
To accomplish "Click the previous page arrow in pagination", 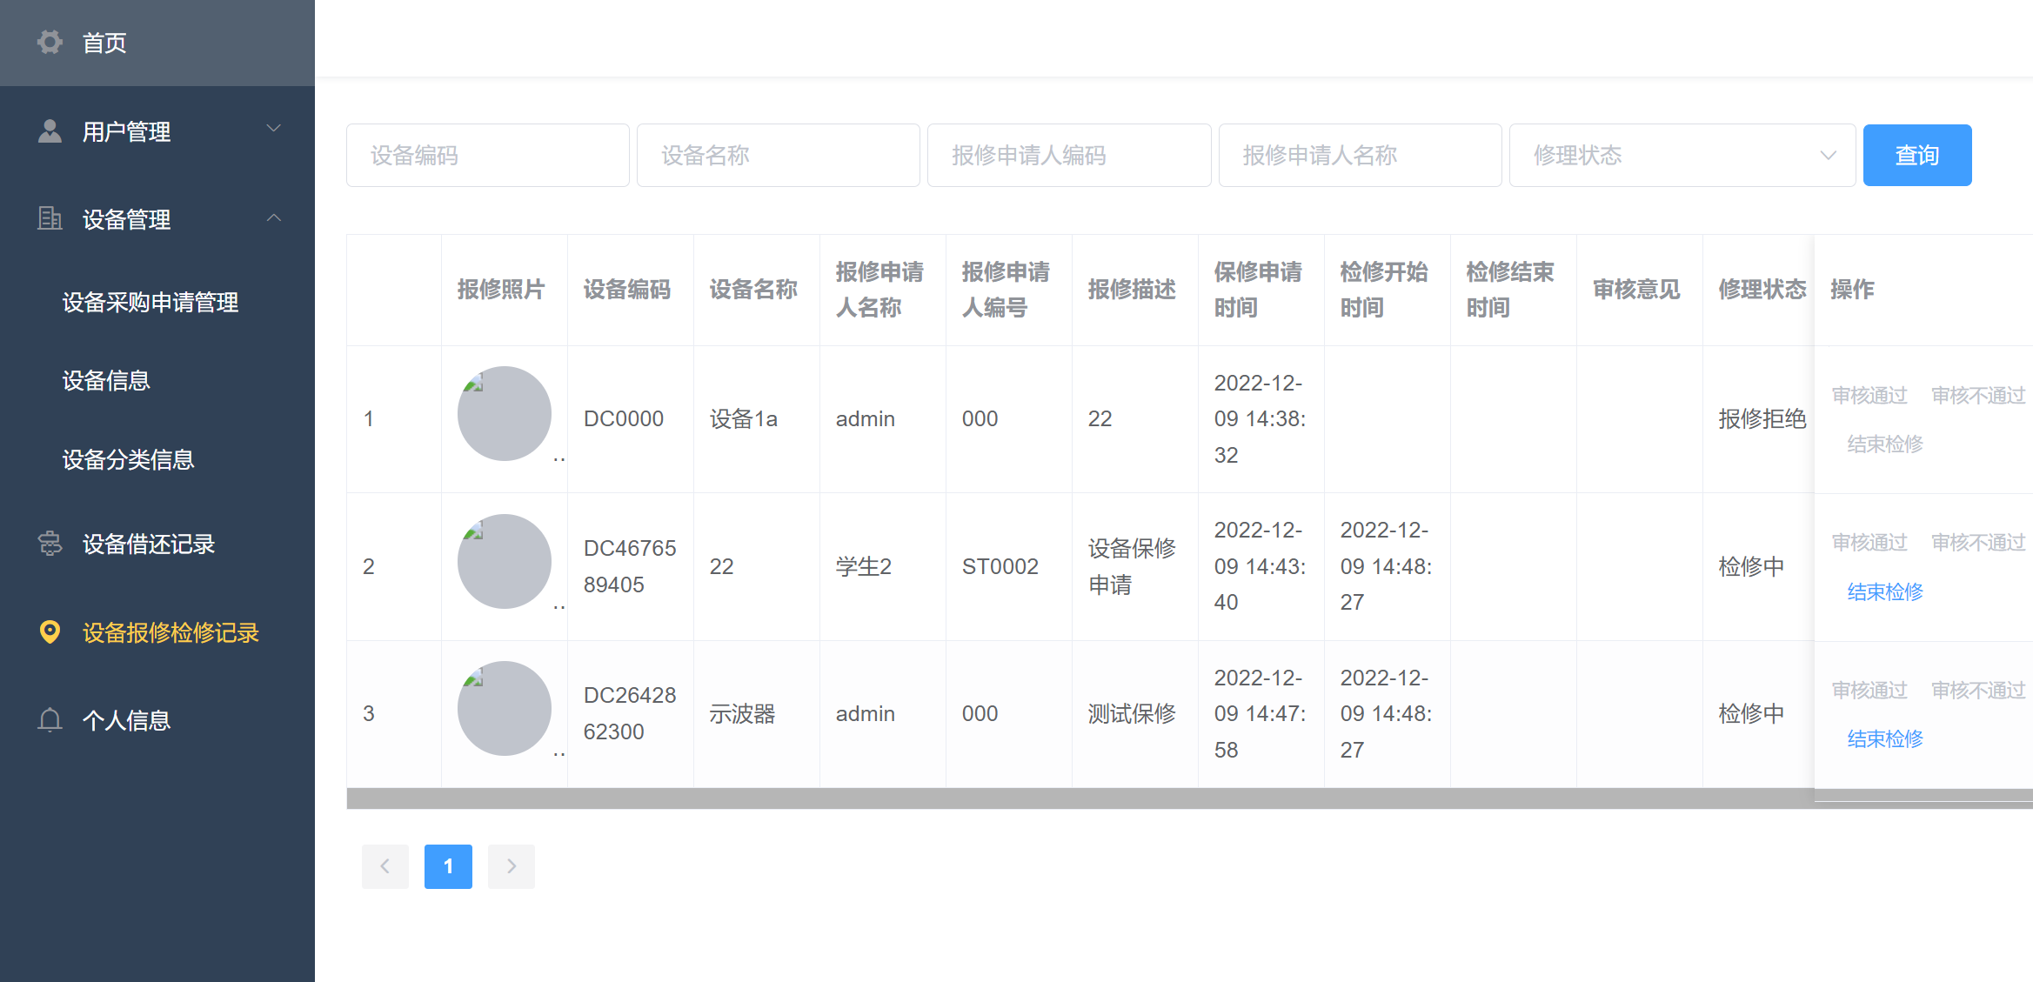I will [385, 866].
